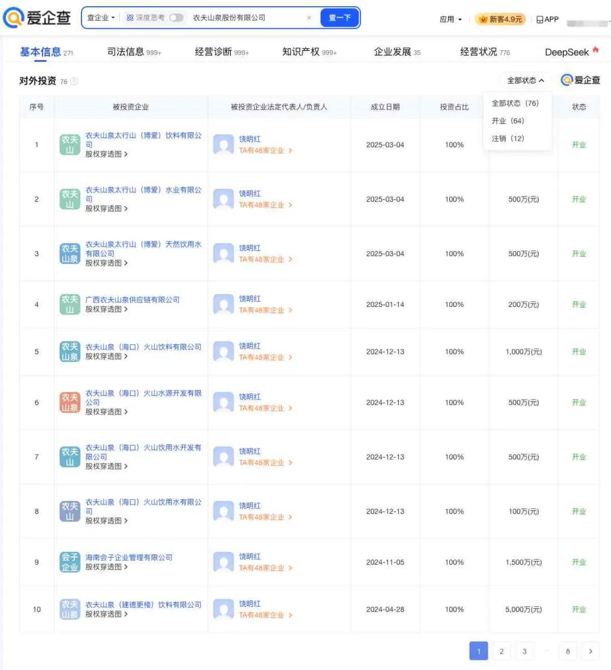Click TA有48家企业 in row 3
The width and height of the screenshot is (611, 670).
pos(265,260)
